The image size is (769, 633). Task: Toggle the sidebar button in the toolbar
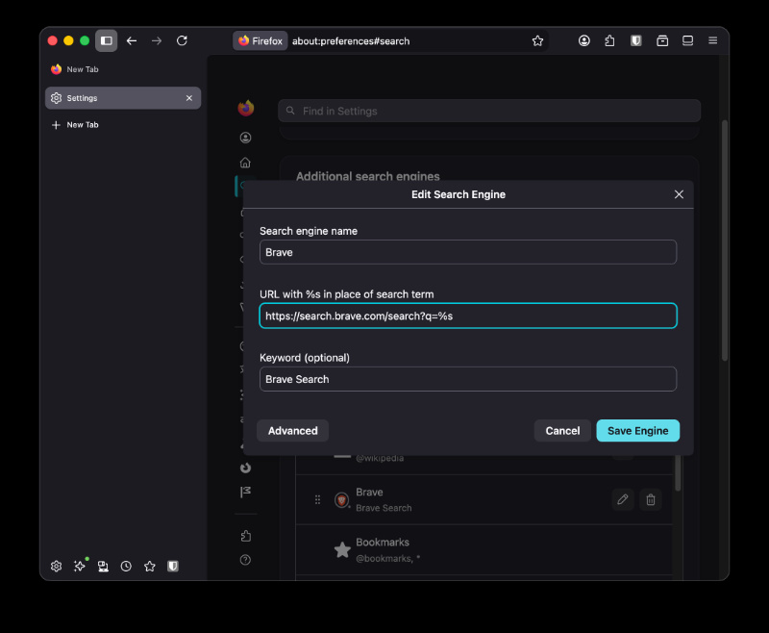pos(107,40)
